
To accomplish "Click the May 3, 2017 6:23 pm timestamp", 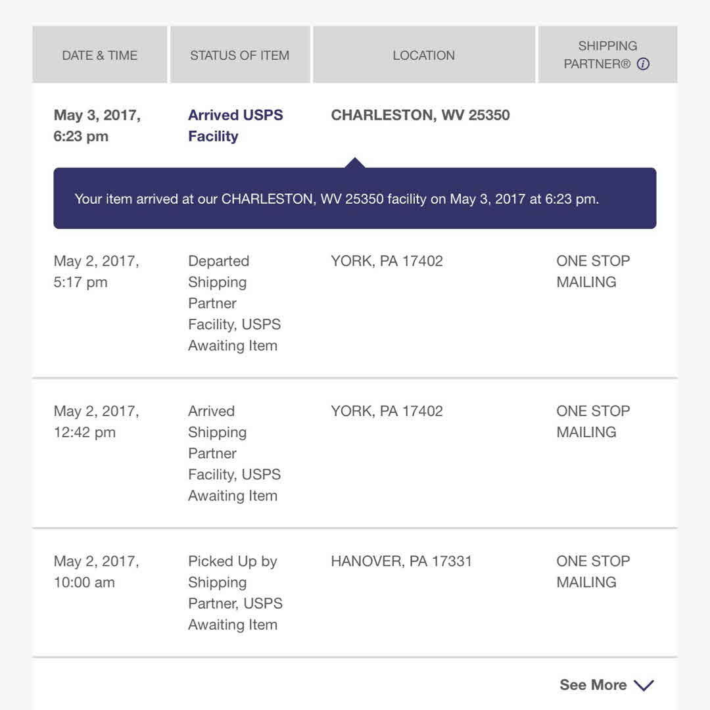I will pyautogui.click(x=97, y=126).
